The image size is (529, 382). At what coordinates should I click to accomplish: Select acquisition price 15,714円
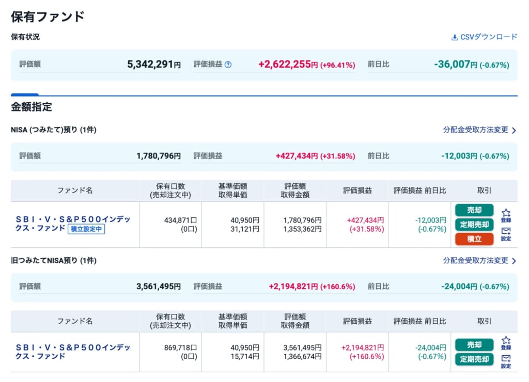tap(245, 357)
